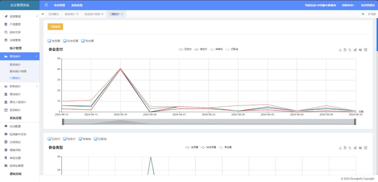
Task: Switch 参会支付 chart to bar type
Action: tap(355, 50)
